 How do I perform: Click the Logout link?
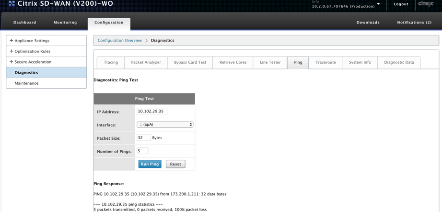pyautogui.click(x=401, y=4)
